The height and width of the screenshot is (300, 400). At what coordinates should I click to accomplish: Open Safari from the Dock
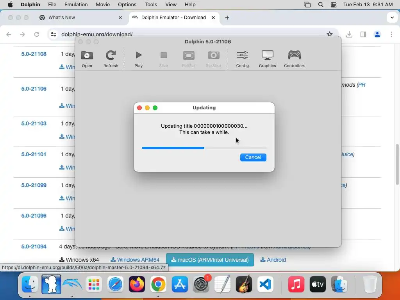[x=115, y=284]
